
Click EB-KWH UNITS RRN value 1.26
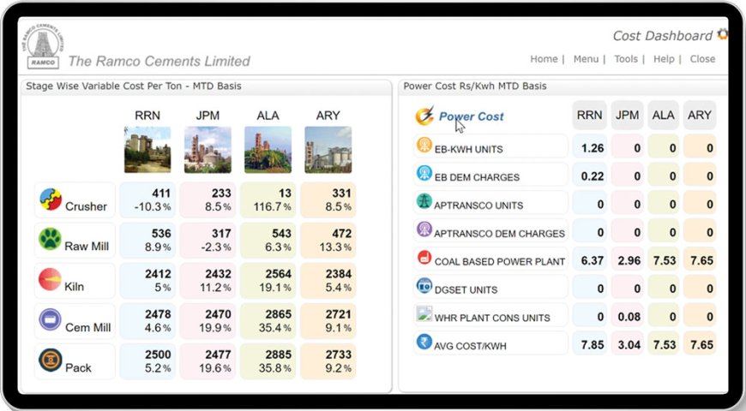(x=589, y=148)
